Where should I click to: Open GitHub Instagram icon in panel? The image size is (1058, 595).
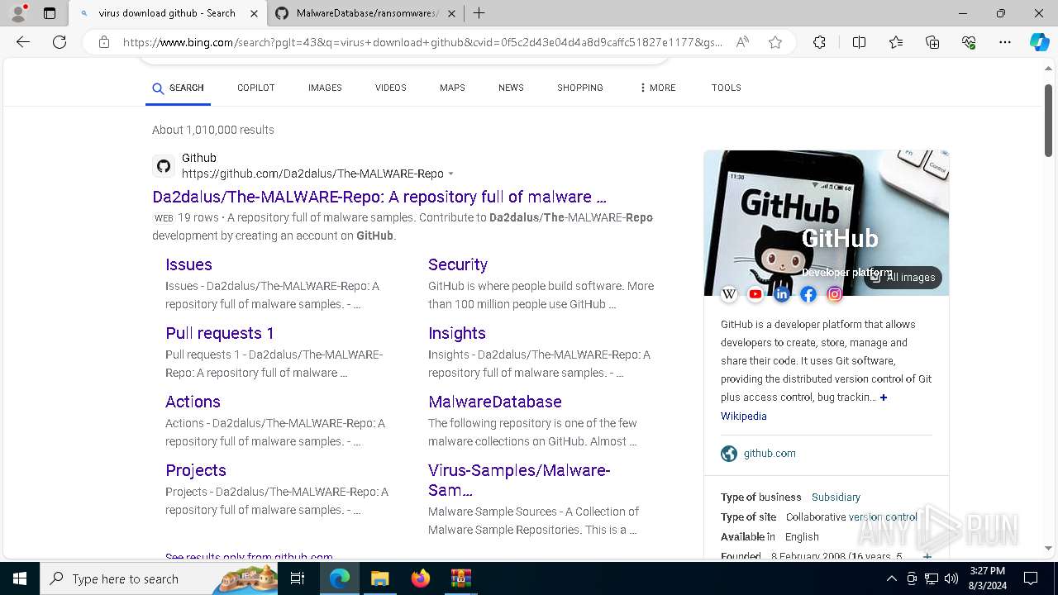coord(835,294)
